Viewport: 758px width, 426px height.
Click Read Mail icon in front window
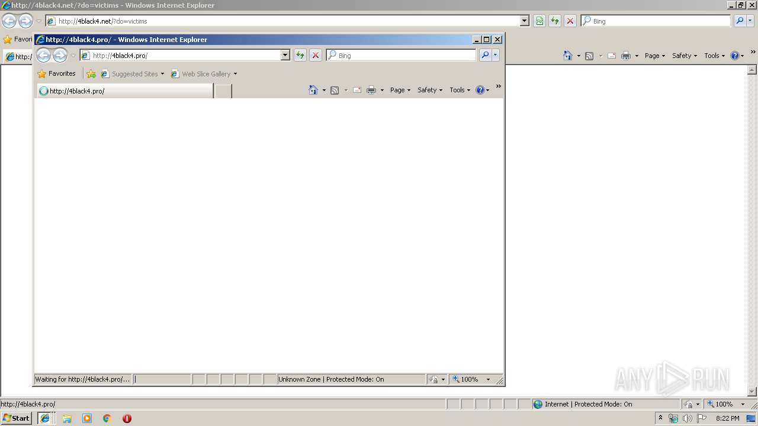click(x=357, y=90)
